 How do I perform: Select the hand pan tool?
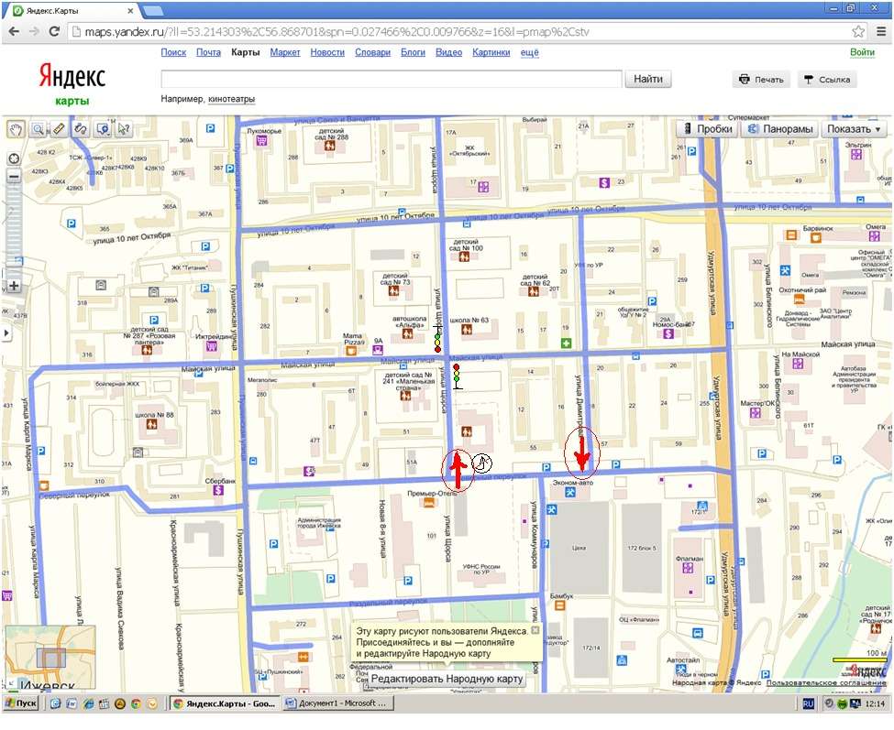pyautogui.click(x=16, y=129)
